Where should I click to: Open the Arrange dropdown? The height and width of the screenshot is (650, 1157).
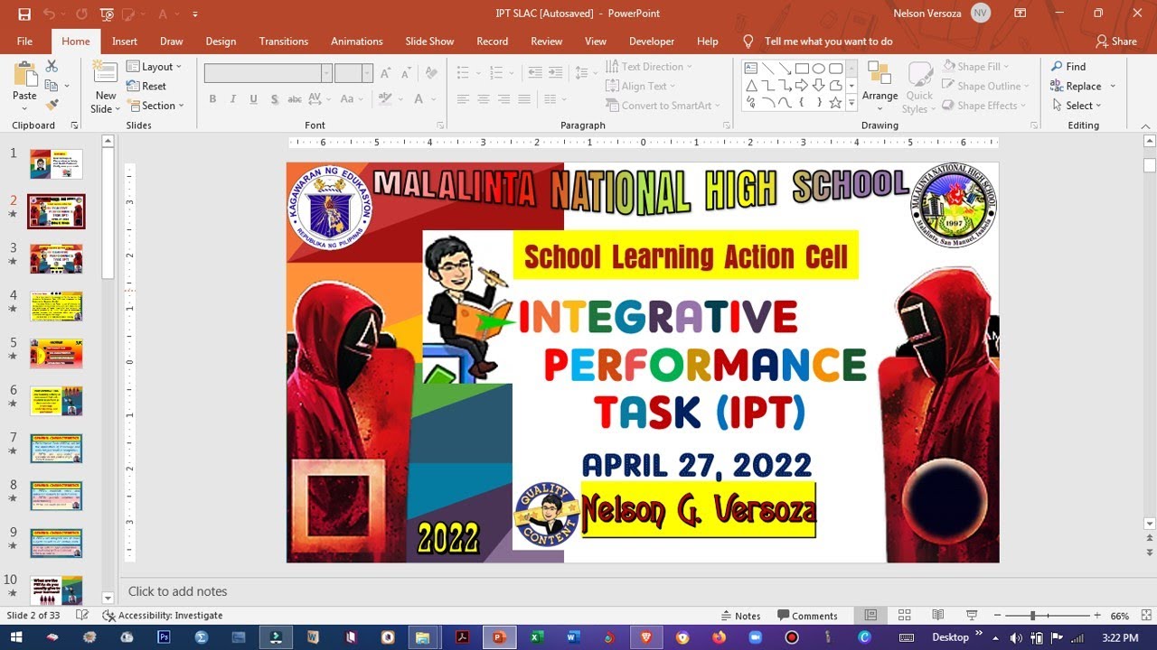(880, 87)
